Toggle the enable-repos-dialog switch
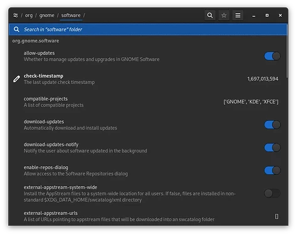The height and width of the screenshot is (235, 296). pos(272,170)
